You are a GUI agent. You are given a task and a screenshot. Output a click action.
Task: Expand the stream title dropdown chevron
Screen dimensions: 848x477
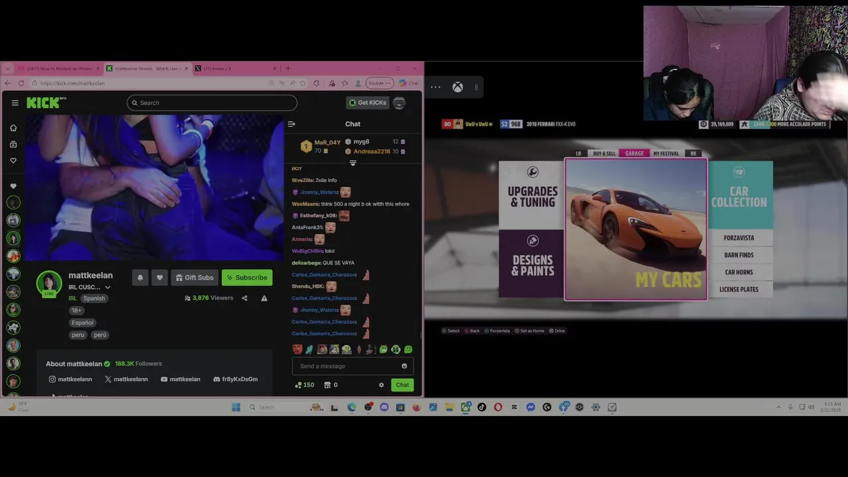tap(107, 288)
